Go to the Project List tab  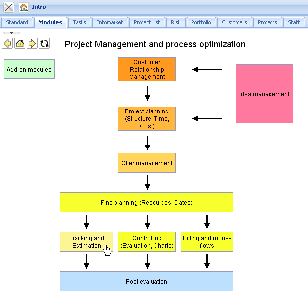[147, 22]
